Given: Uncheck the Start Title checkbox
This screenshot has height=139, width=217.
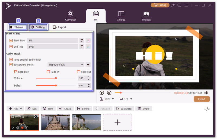Looking at the screenshot, I should click(11, 41).
